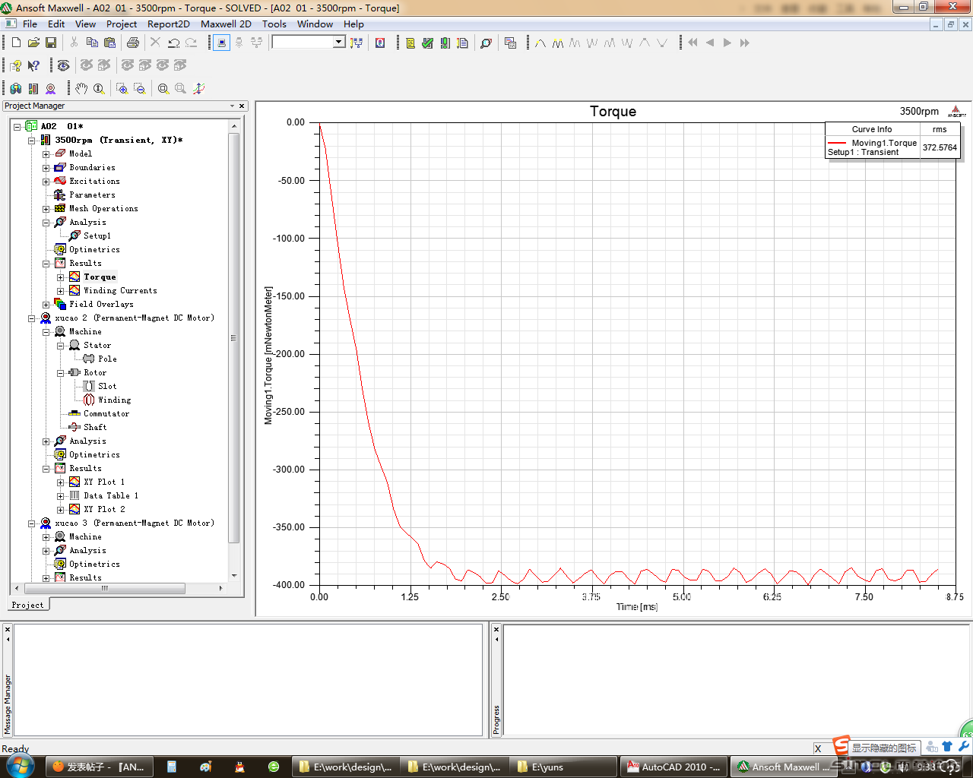Image resolution: width=973 pixels, height=778 pixels.
Task: Toggle the highlighted monitor selection-mode button
Action: point(221,43)
